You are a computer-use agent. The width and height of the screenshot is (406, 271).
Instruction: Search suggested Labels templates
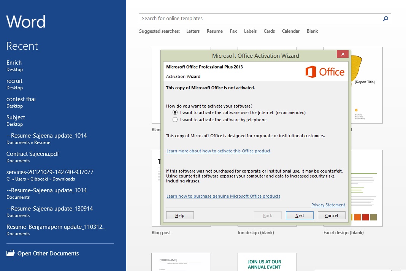click(x=250, y=31)
